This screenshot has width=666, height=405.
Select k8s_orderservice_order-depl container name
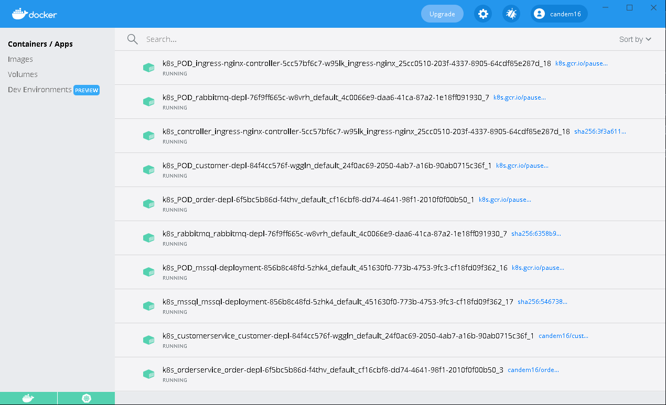(x=333, y=370)
